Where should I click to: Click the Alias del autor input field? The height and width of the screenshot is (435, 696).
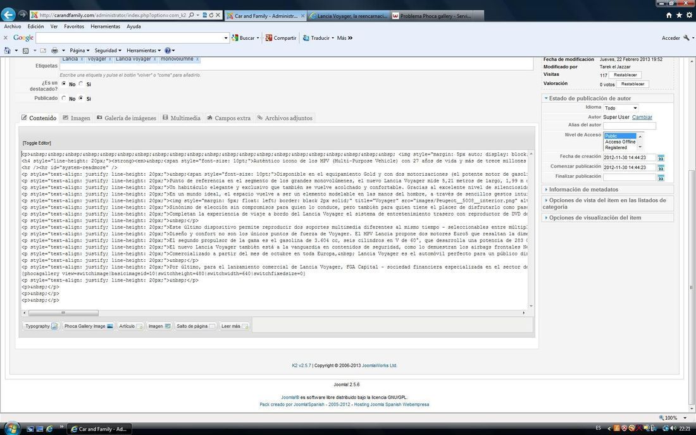[x=629, y=126]
